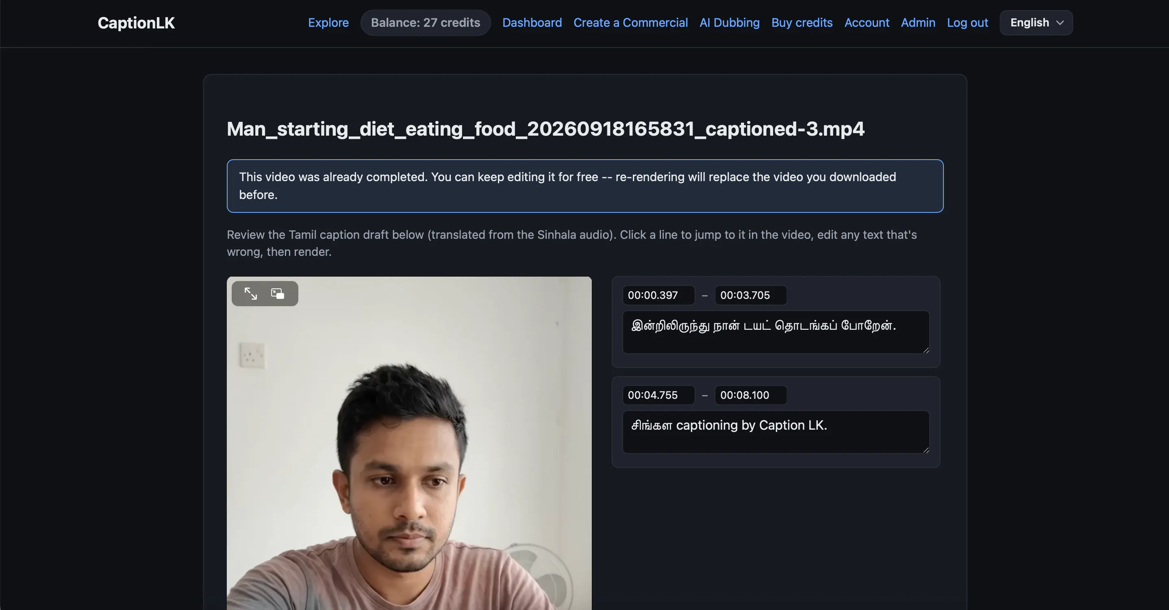The width and height of the screenshot is (1169, 610).
Task: Open the Account page
Action: pos(866,23)
